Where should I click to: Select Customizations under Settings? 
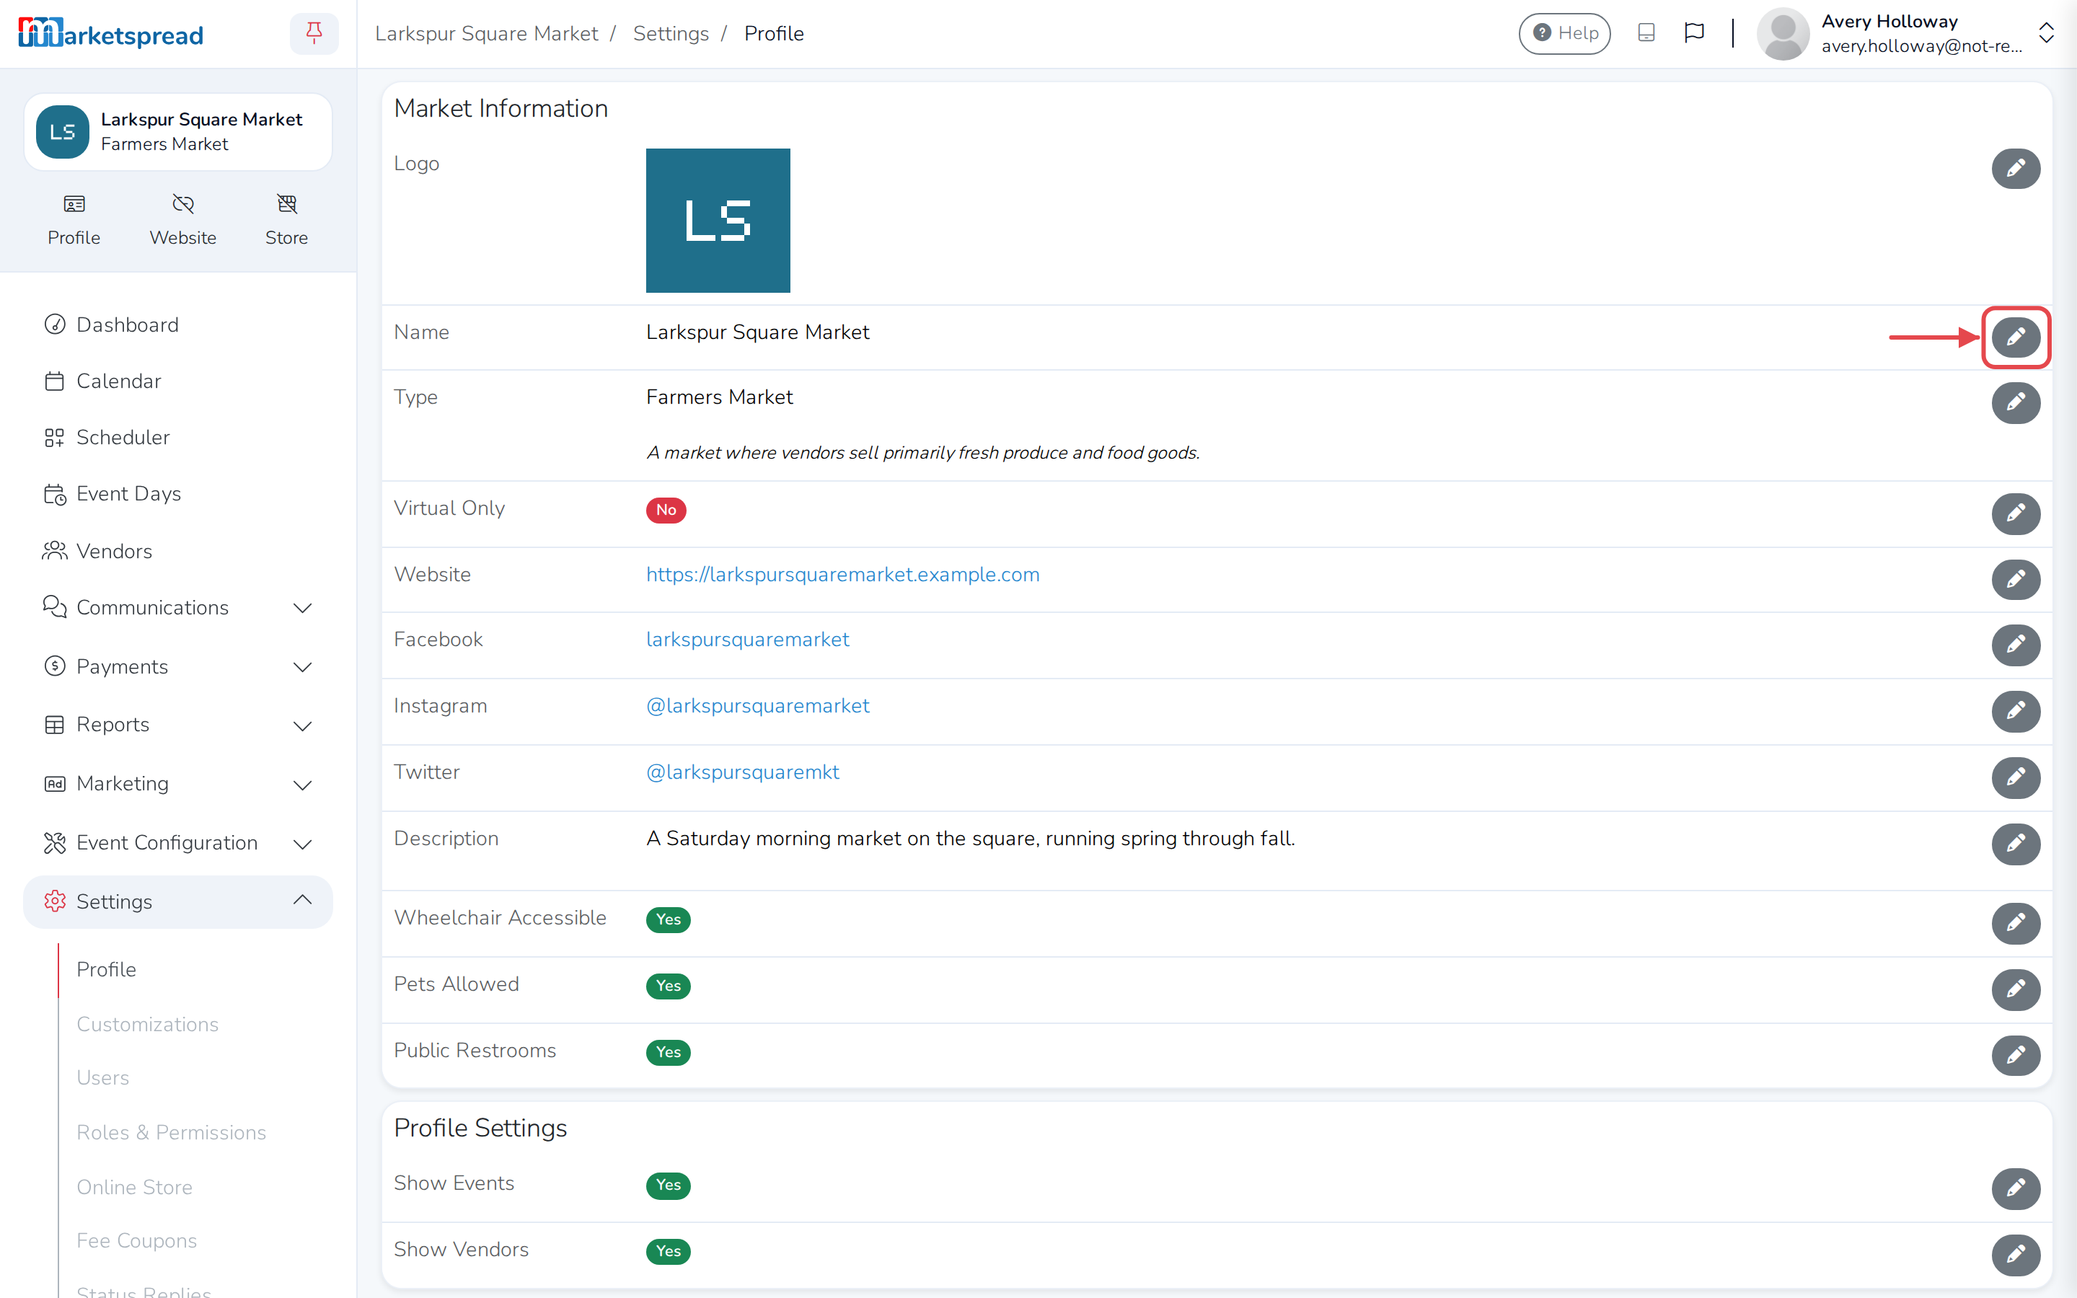(x=148, y=1024)
